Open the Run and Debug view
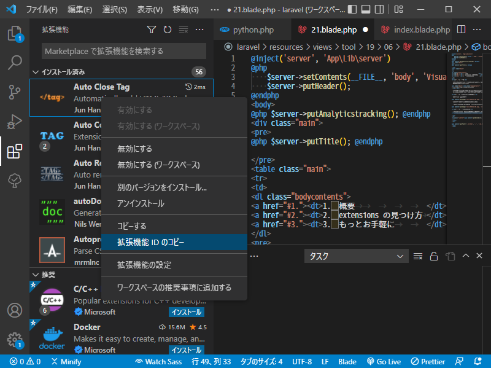The width and height of the screenshot is (491, 368). click(x=14, y=122)
